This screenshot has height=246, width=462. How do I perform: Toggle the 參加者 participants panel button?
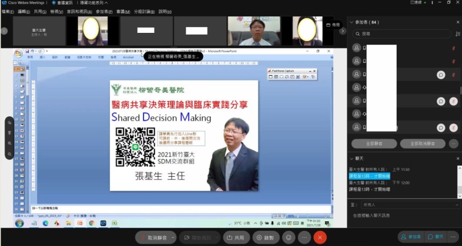pyautogui.click(x=410, y=237)
